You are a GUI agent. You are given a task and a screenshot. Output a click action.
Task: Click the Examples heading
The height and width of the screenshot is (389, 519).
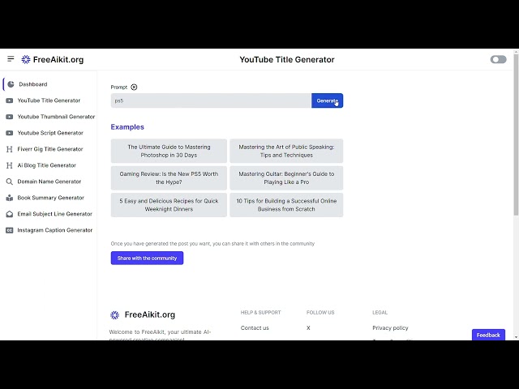(127, 127)
